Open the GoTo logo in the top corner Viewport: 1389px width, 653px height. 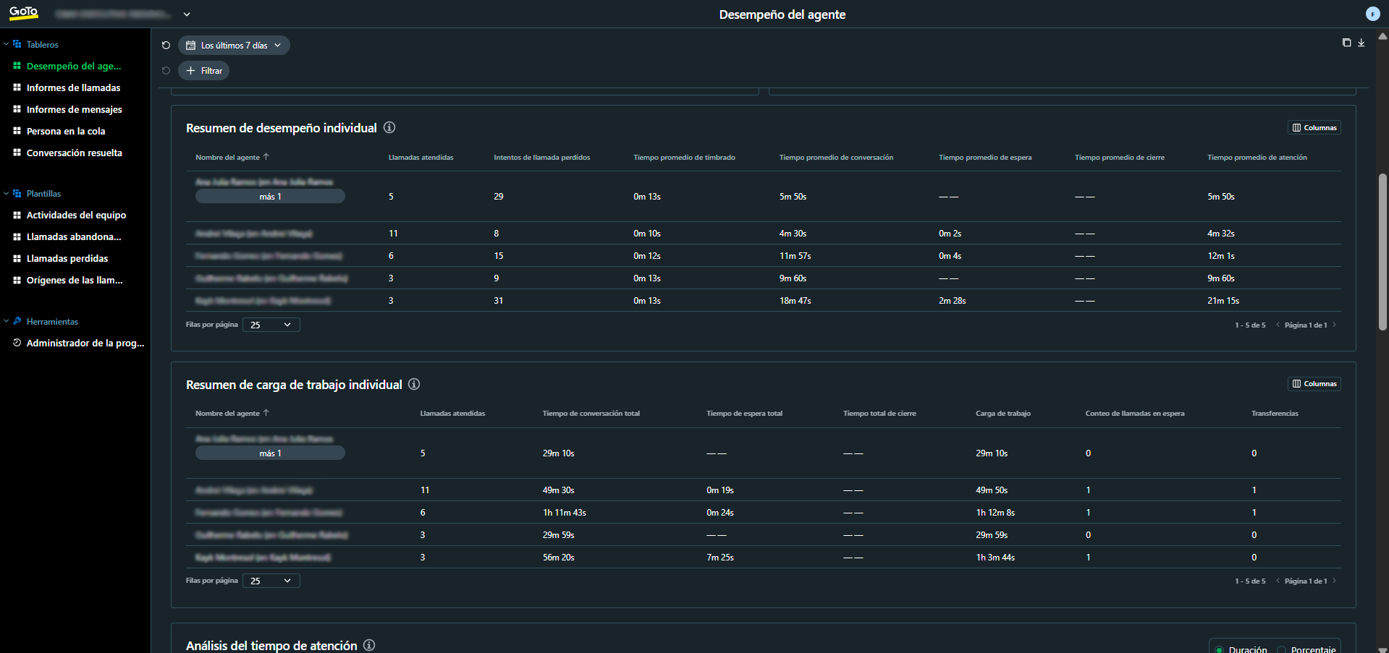(23, 13)
